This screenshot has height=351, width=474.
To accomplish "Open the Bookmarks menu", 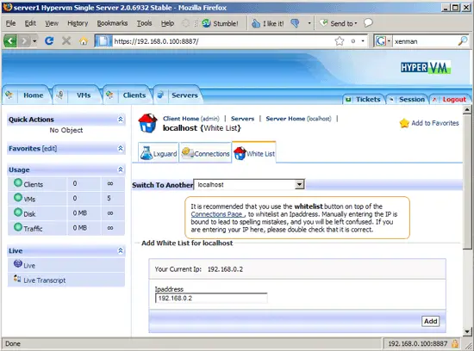I will [112, 23].
